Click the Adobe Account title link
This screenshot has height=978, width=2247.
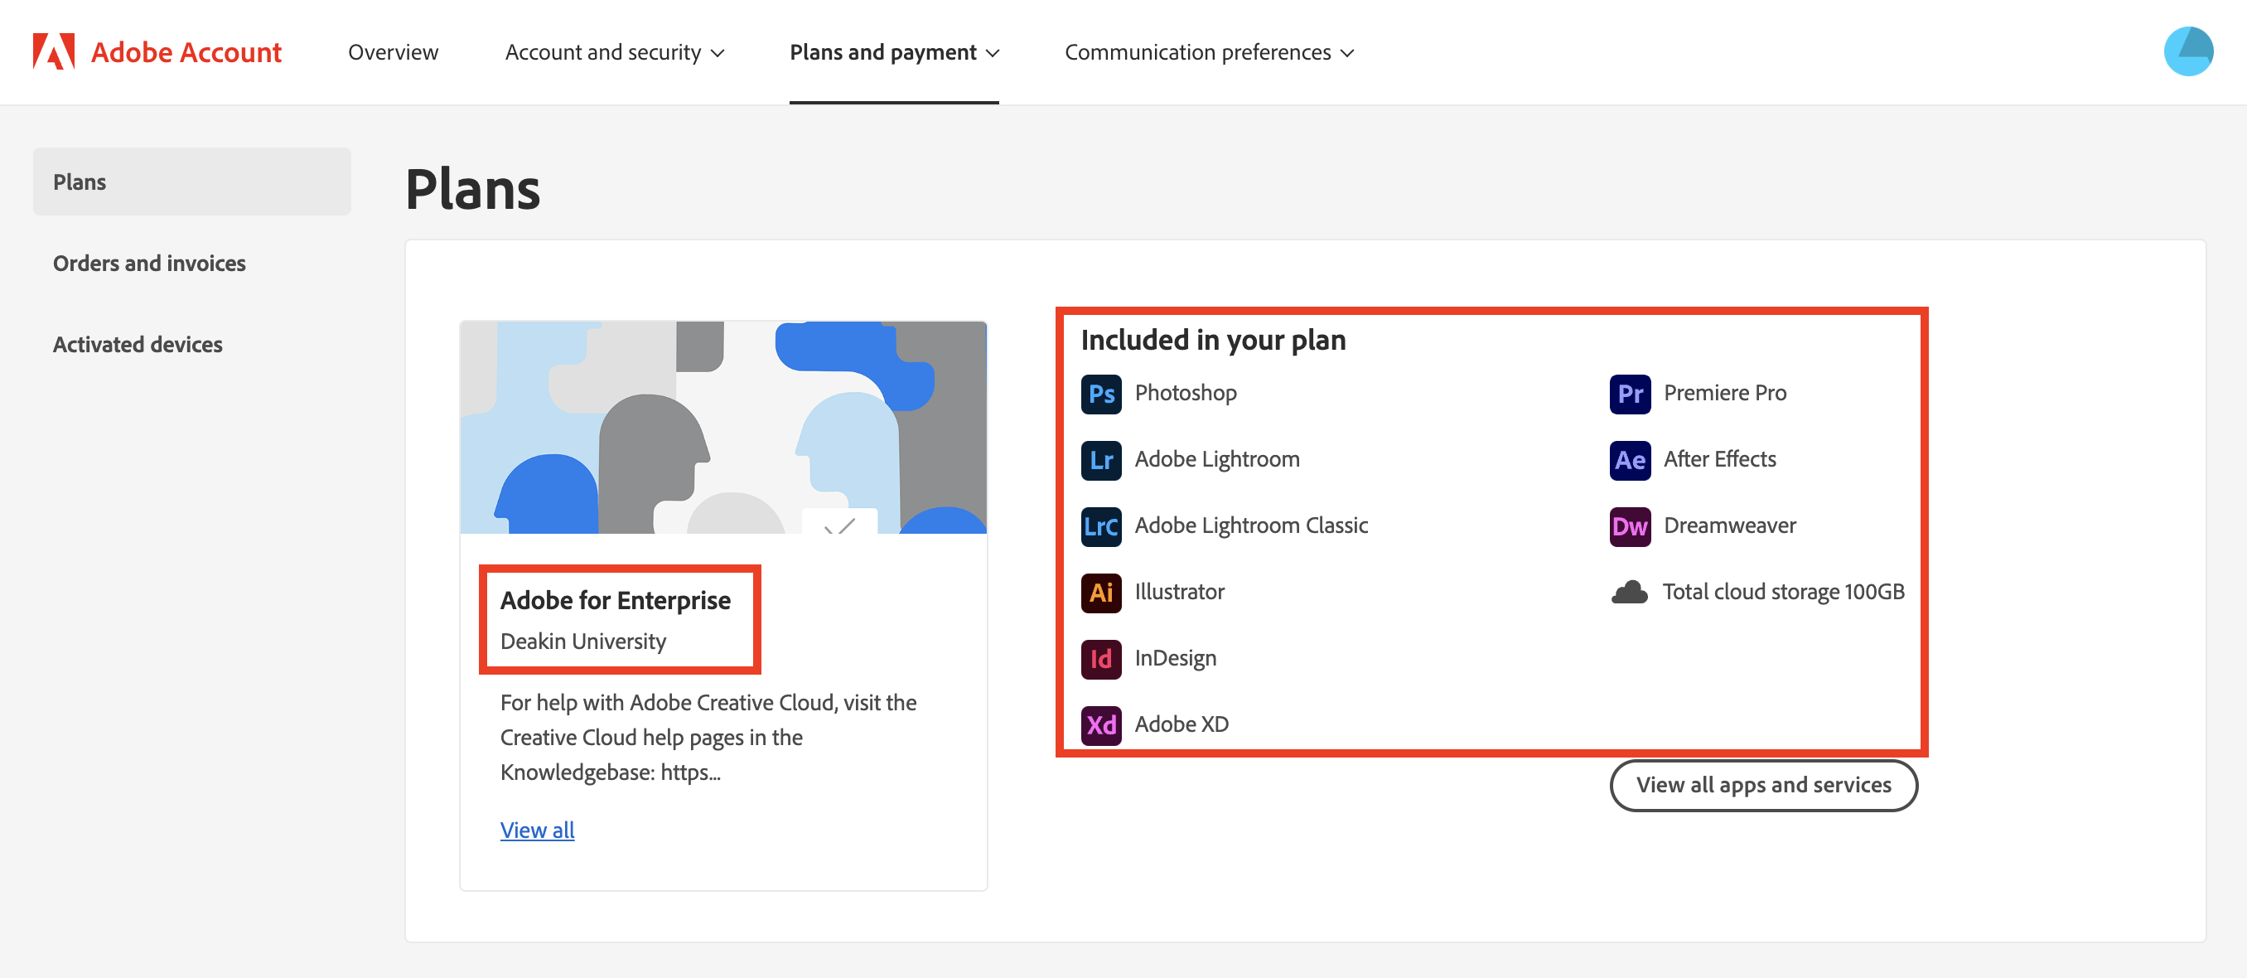pos(186,52)
